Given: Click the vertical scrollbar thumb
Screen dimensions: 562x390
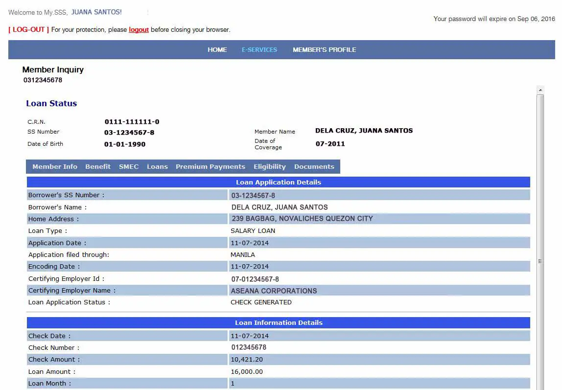Looking at the screenshot, I should pos(540,242).
